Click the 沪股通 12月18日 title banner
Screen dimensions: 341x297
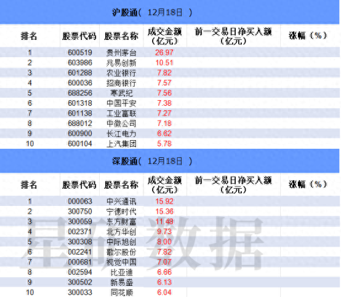coord(170,12)
